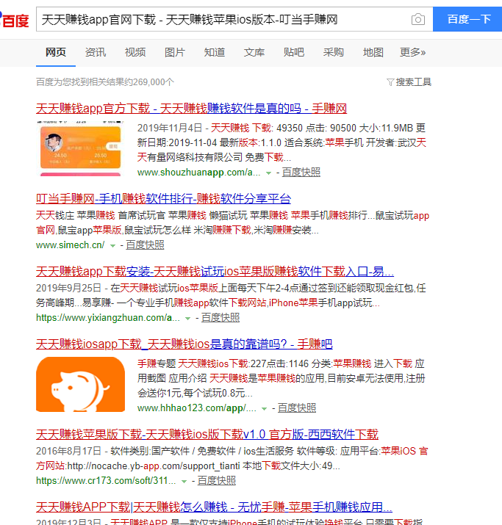The height and width of the screenshot is (525, 502).
Task: Open the 图片 tab
Action: tap(175, 52)
